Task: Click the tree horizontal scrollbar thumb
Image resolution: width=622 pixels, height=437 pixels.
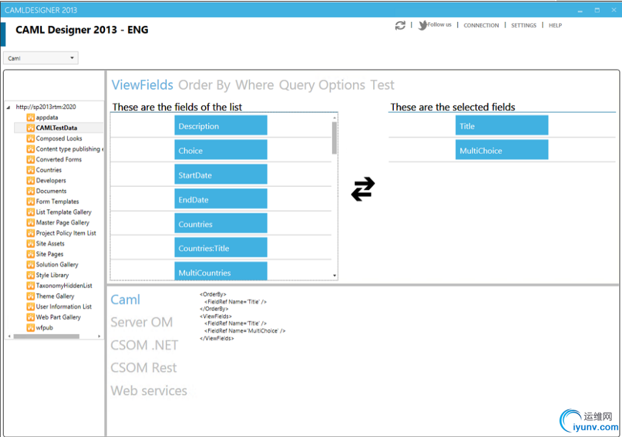Action: [x=46, y=336]
